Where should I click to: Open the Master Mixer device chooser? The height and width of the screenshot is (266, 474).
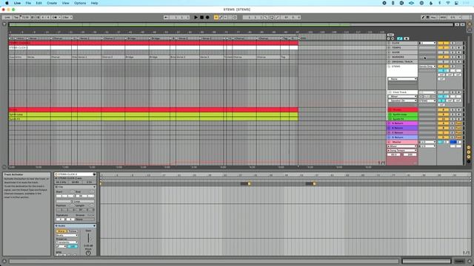402,146
